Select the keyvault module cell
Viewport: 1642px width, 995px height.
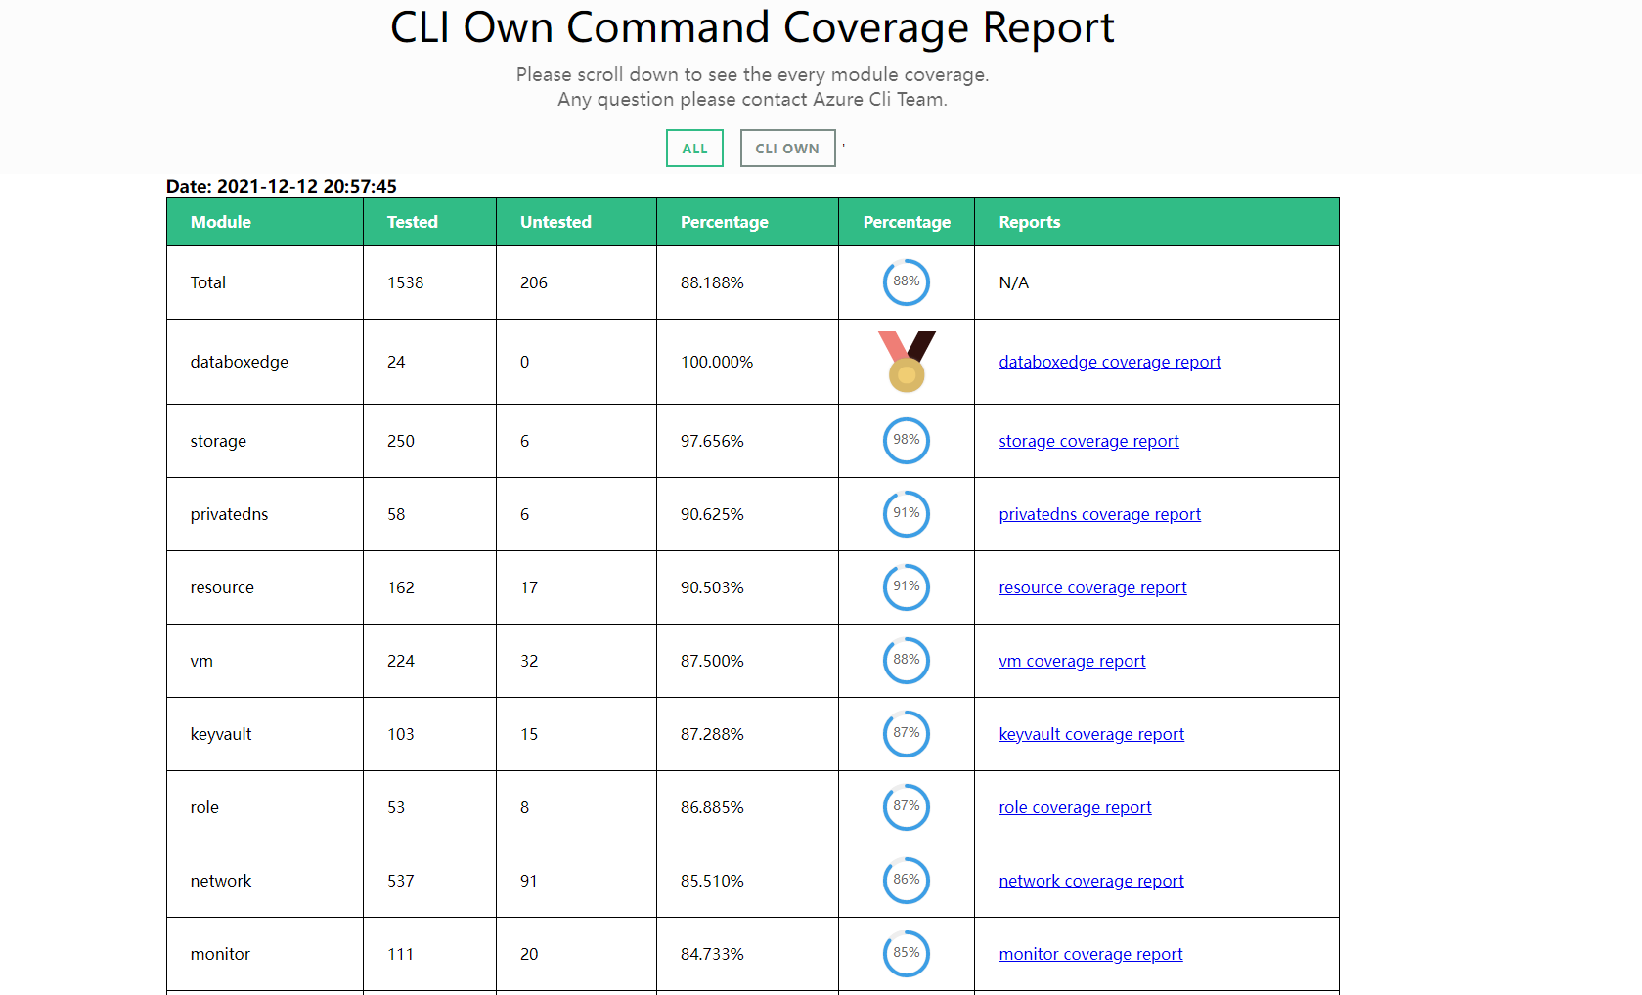[x=265, y=734]
